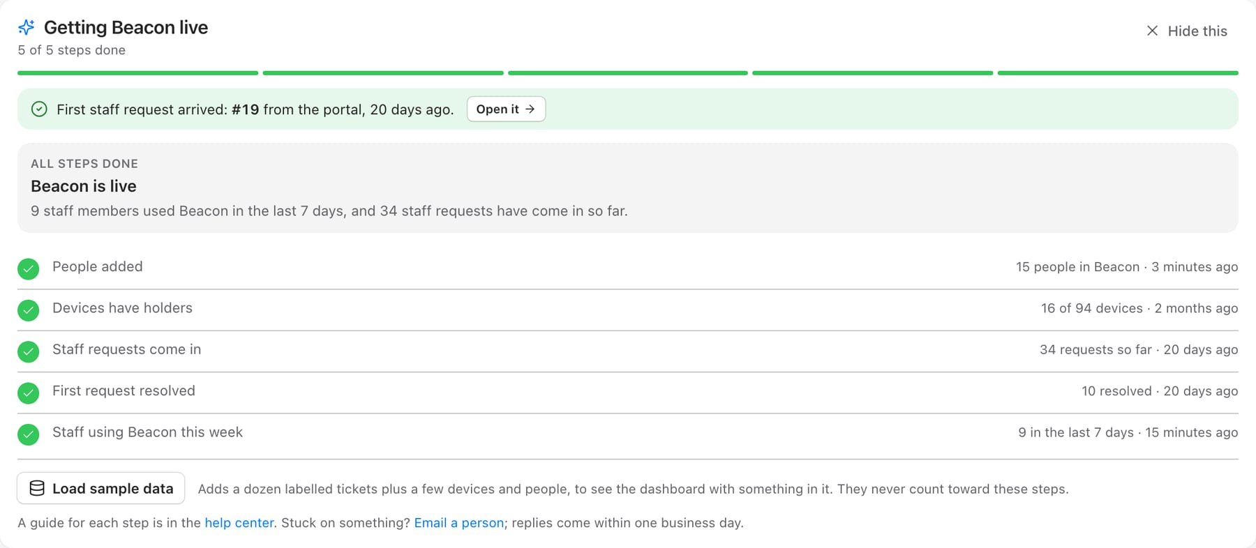1256x548 pixels.
Task: Click the sparkle icon beside Getting Beacon live
Action: (27, 27)
